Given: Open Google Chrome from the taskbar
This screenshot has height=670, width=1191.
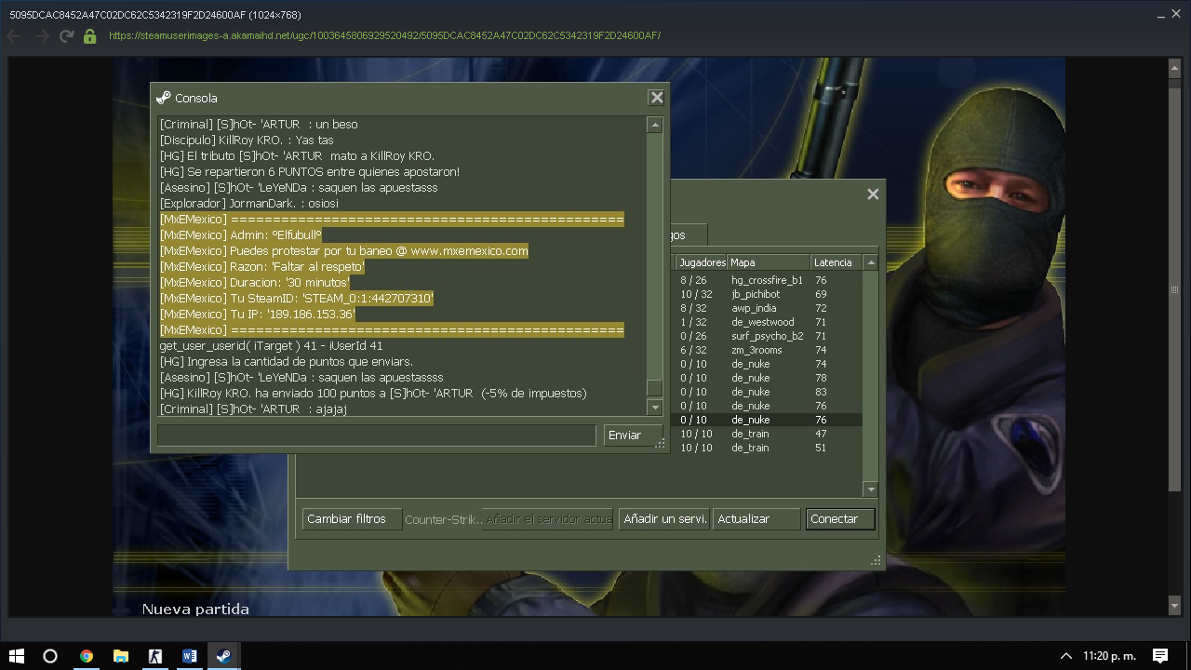Looking at the screenshot, I should click(86, 655).
